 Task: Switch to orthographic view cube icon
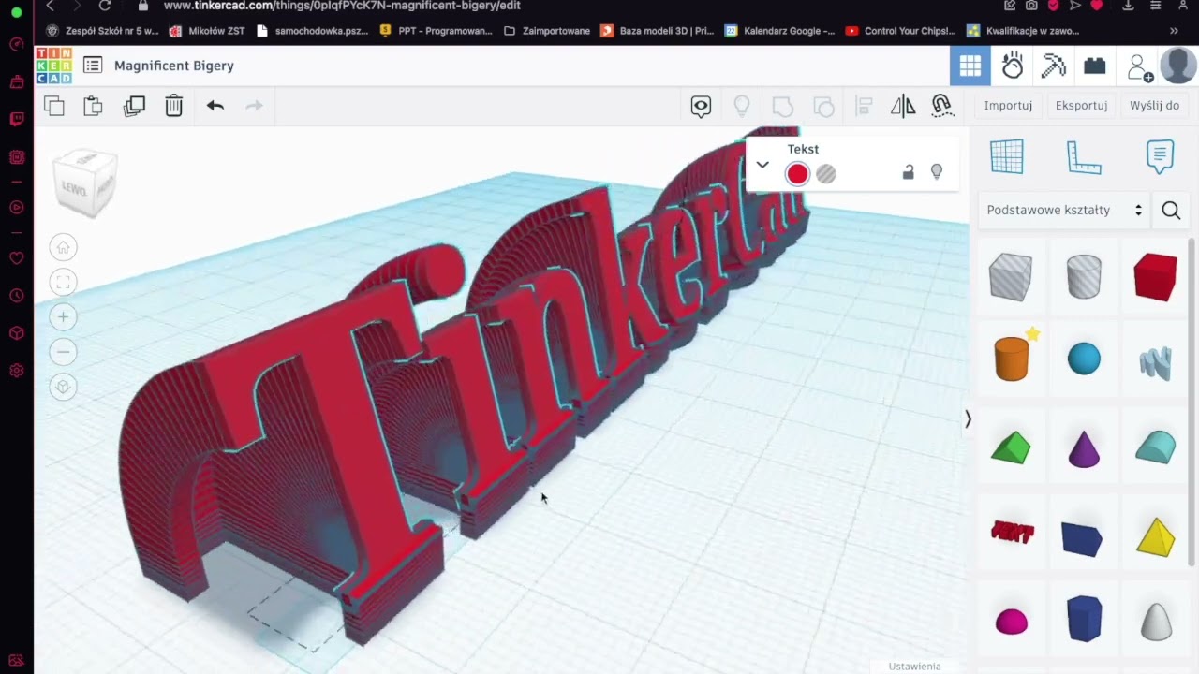click(x=63, y=387)
